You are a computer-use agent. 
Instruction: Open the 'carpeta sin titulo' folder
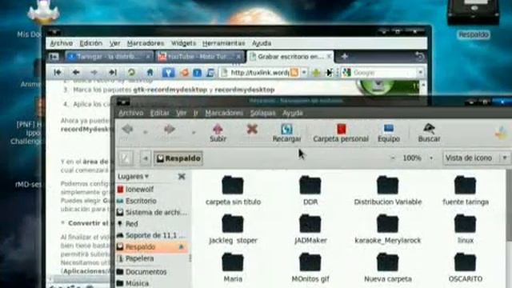(233, 190)
